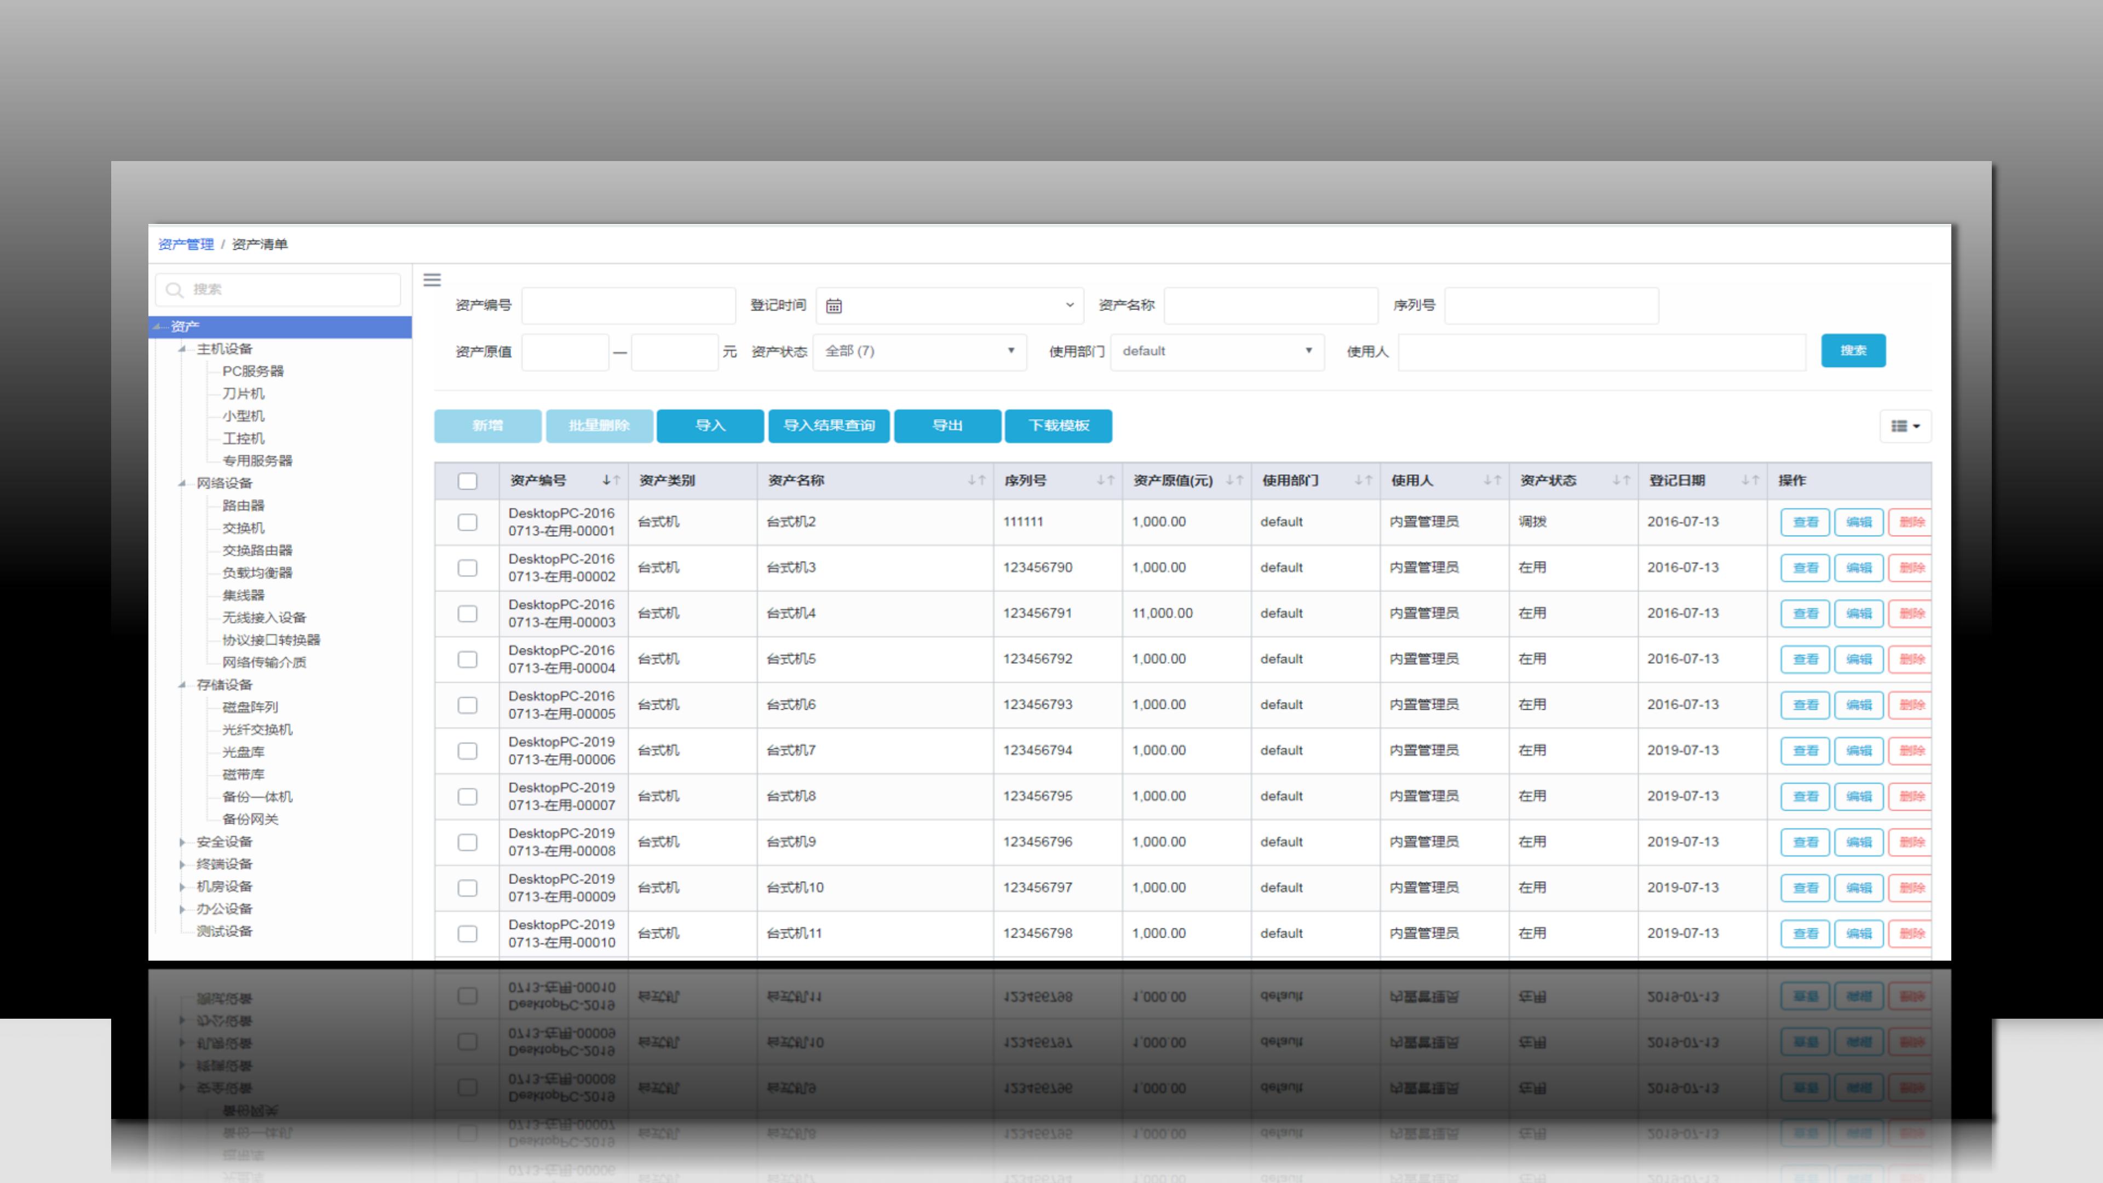Viewport: 2103px width, 1183px height.
Task: Sort by 资产原值(元) column arrows
Action: pos(1234,481)
